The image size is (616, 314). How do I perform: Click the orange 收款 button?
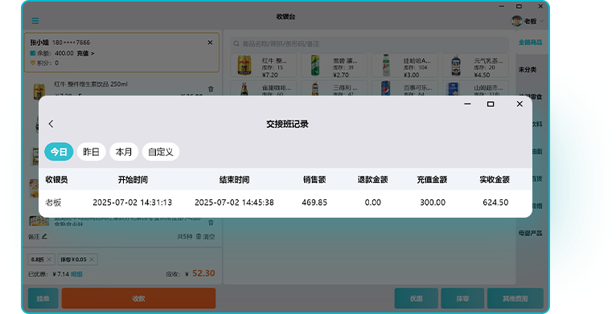138,298
